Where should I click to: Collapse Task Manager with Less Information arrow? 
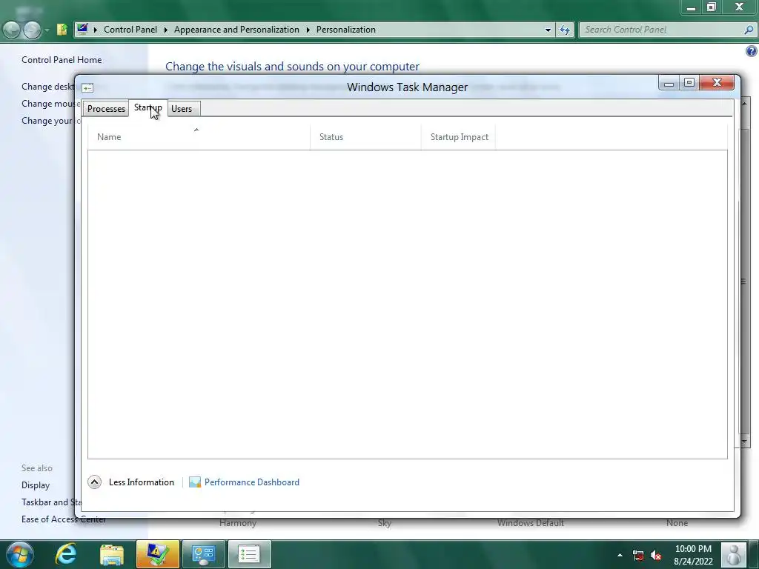click(x=94, y=482)
